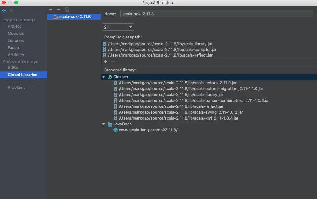Click jar icon of scala-compiler.jar classpath
Viewport: 317px width, 199px height.
coord(104,50)
